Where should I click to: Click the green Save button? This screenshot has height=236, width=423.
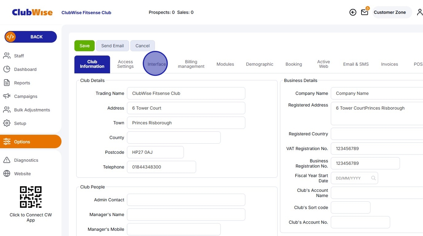(x=85, y=46)
